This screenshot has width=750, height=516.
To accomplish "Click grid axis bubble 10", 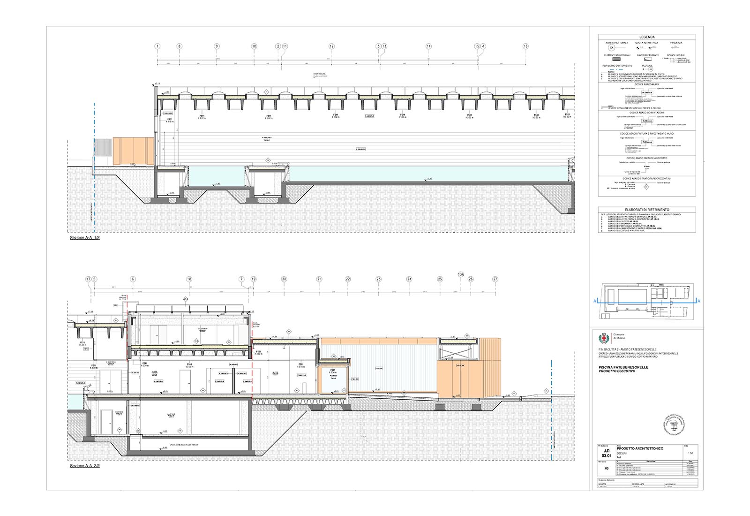I will tap(254, 46).
